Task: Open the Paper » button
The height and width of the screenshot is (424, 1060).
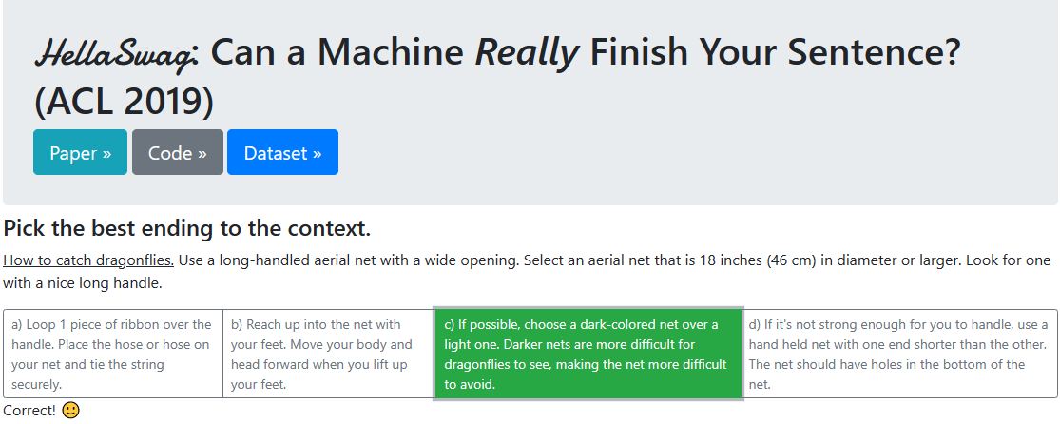Action: point(80,152)
